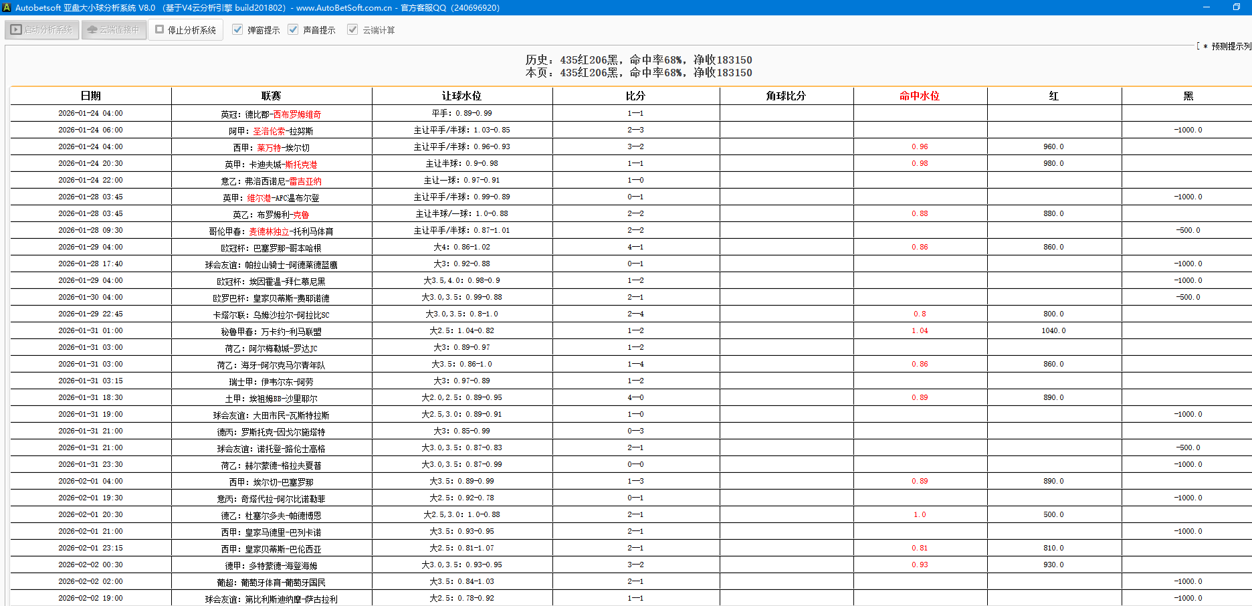Click the Autobetsoft app icon in title bar
The height and width of the screenshot is (606, 1252).
click(x=7, y=7)
